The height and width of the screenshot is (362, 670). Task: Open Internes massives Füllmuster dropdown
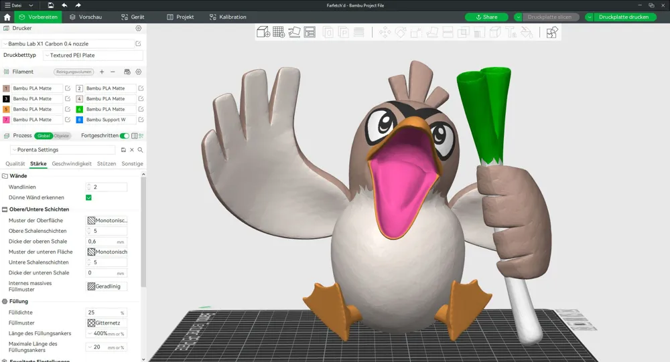(107, 286)
